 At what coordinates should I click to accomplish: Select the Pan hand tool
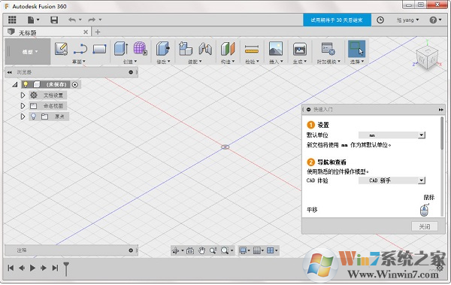(x=201, y=250)
